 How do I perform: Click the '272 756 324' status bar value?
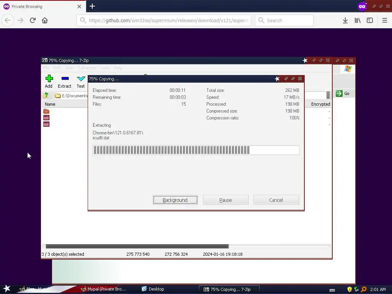pyautogui.click(x=176, y=254)
